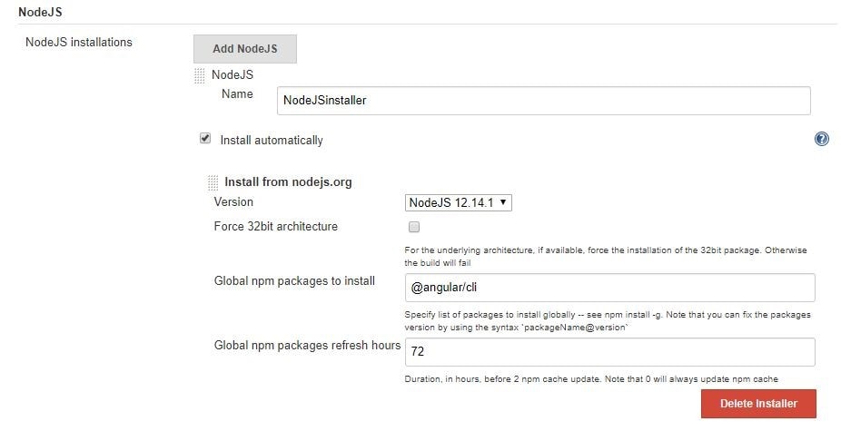Click the Global npm packages to install label

click(x=294, y=281)
